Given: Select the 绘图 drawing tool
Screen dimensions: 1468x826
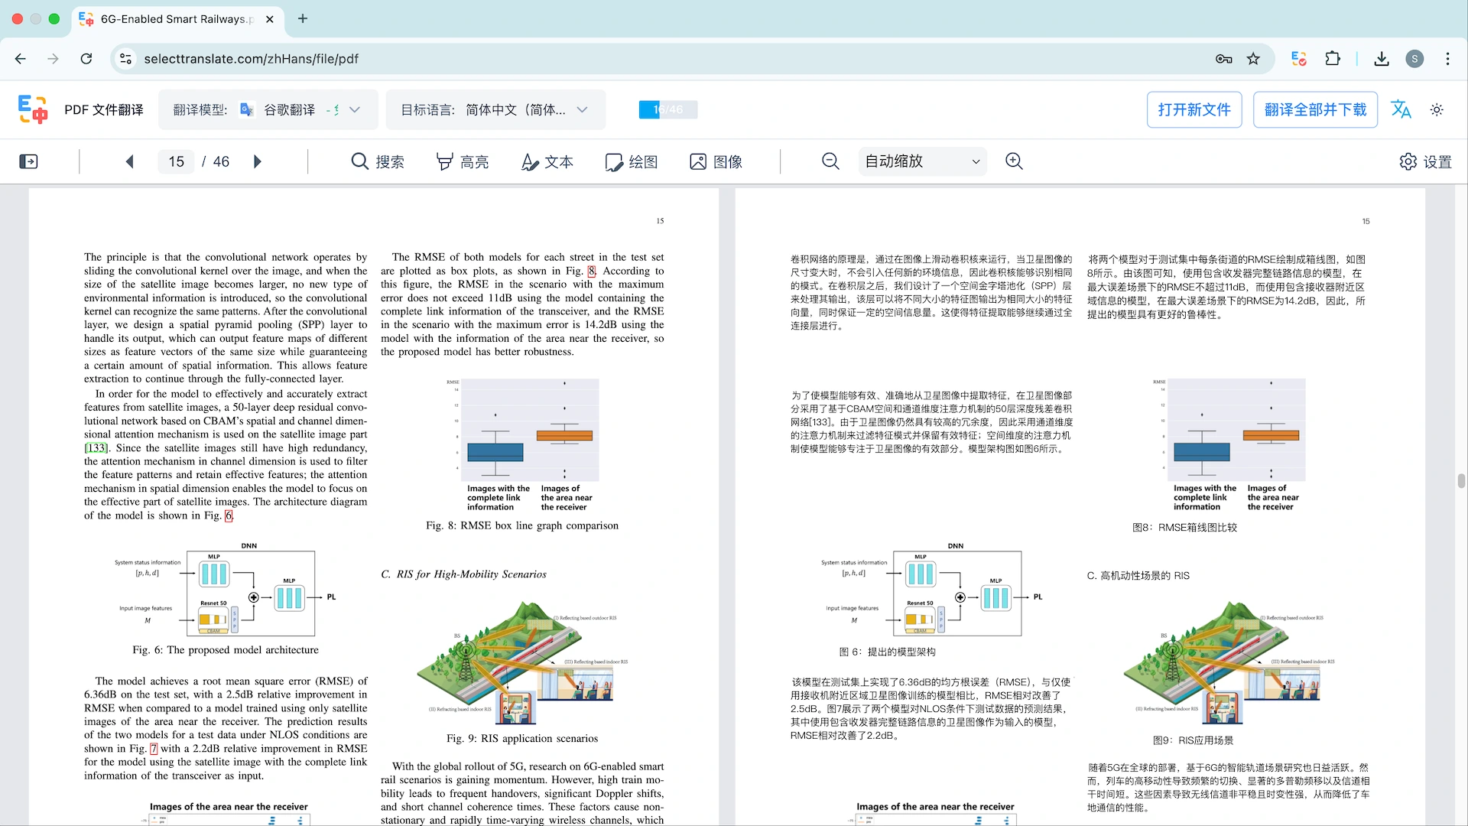Looking at the screenshot, I should [632, 161].
